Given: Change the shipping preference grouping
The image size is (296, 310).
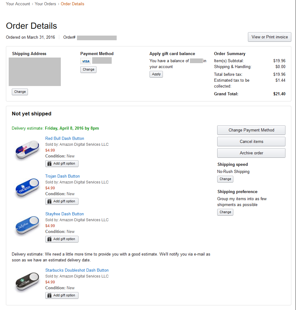Looking at the screenshot, I should (x=225, y=212).
